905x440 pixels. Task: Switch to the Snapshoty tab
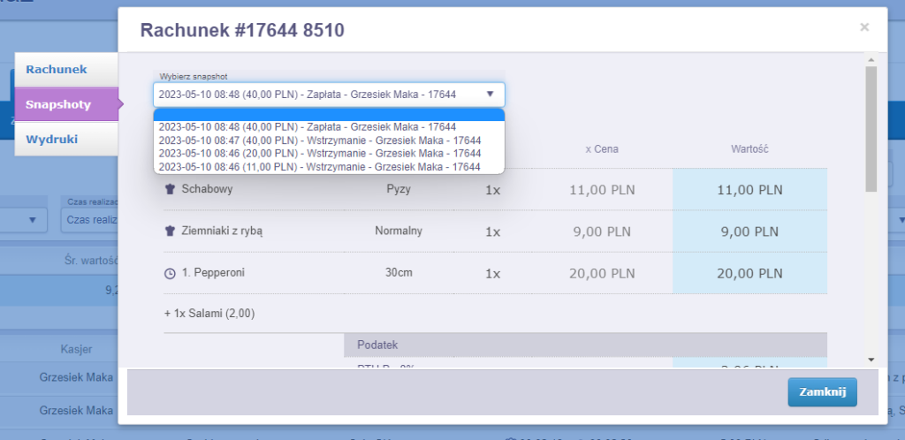[x=67, y=104]
